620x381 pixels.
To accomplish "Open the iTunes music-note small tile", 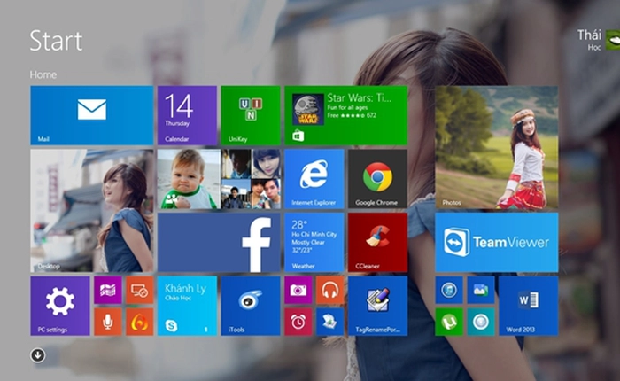I will (x=449, y=290).
